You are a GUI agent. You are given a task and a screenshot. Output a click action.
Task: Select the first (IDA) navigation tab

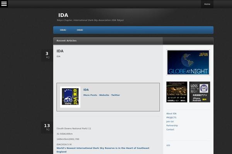point(63,30)
